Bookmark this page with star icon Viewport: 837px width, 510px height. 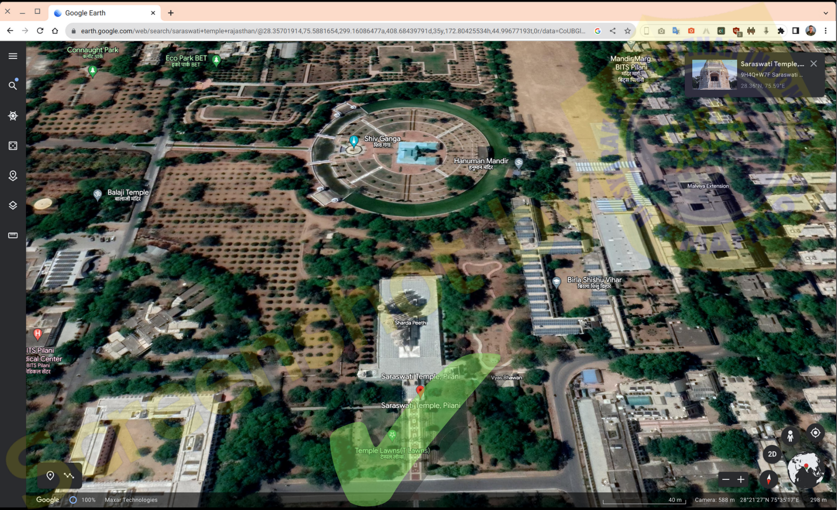pyautogui.click(x=627, y=31)
